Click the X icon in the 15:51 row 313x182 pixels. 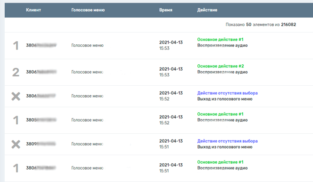pos(16,144)
